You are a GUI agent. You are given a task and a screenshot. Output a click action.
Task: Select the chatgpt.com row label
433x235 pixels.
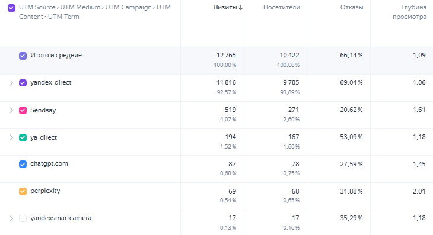point(49,163)
